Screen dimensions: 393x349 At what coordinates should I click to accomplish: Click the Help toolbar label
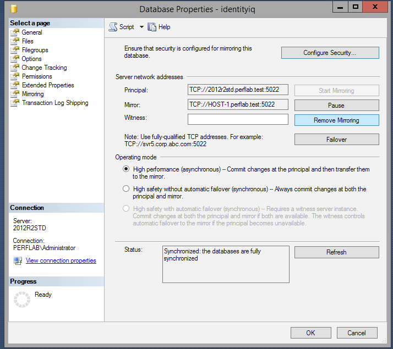click(164, 27)
